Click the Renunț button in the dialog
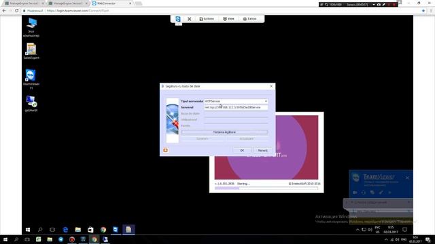435x244 pixels. 262,150
